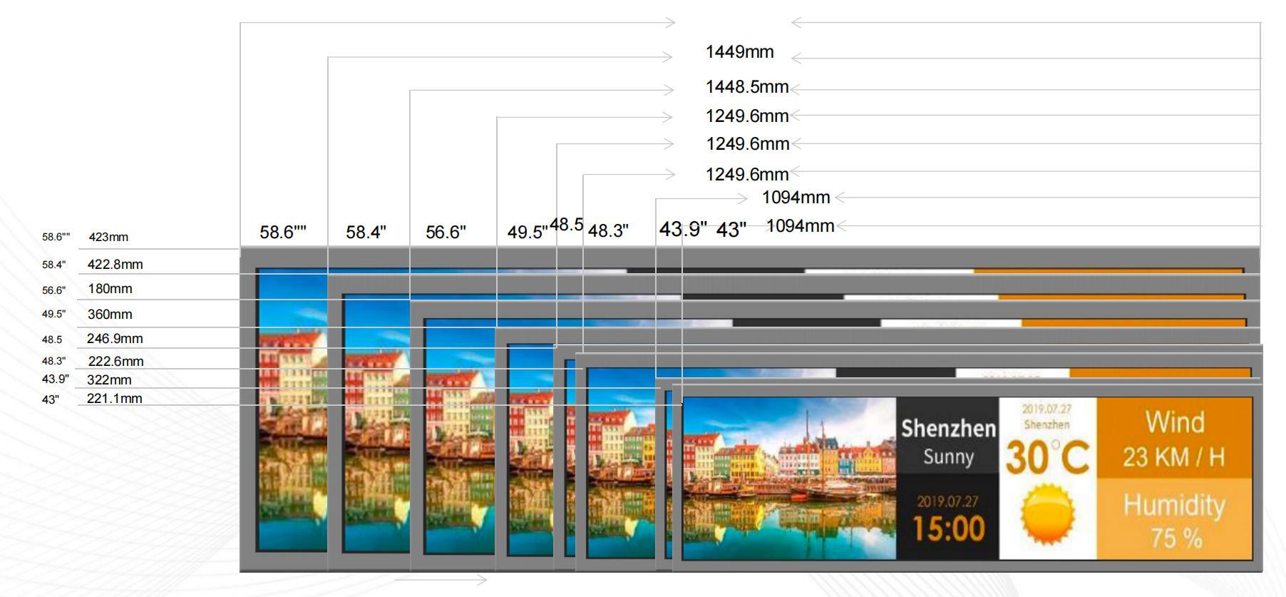Click the "180mm" height value
The height and width of the screenshot is (597, 1286).
[x=110, y=289]
